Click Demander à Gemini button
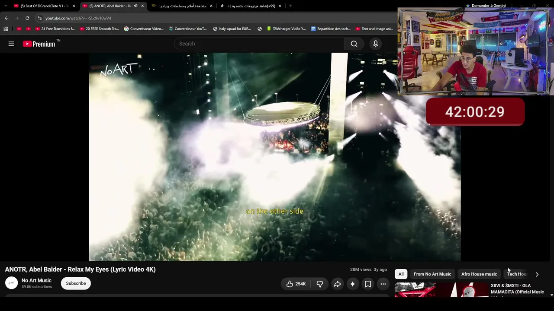The width and height of the screenshot is (554, 311). [485, 6]
